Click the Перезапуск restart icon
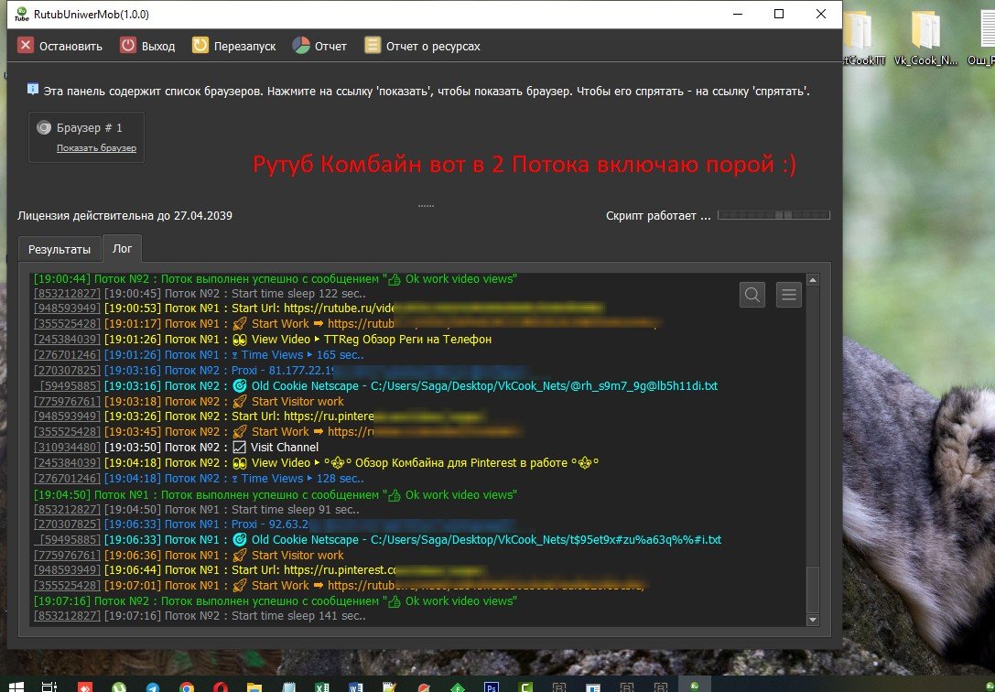The width and height of the screenshot is (995, 692). 200,46
